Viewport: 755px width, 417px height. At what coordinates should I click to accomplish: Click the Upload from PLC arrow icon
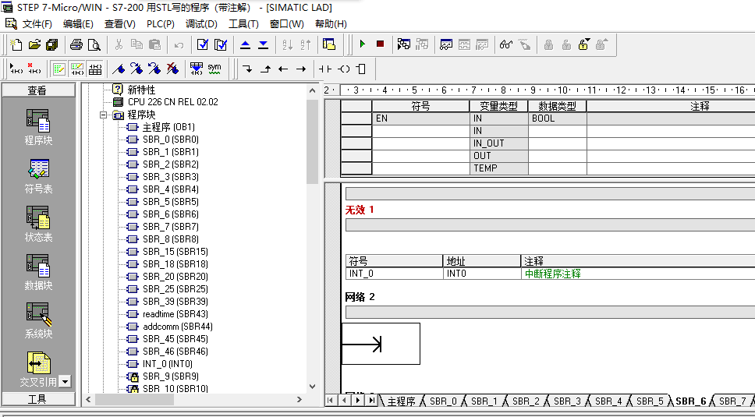pos(245,44)
